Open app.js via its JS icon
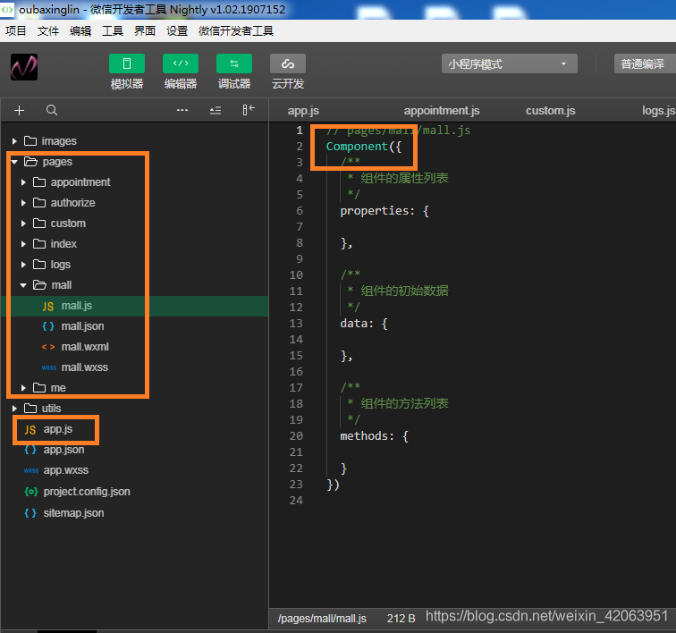 pyautogui.click(x=30, y=429)
